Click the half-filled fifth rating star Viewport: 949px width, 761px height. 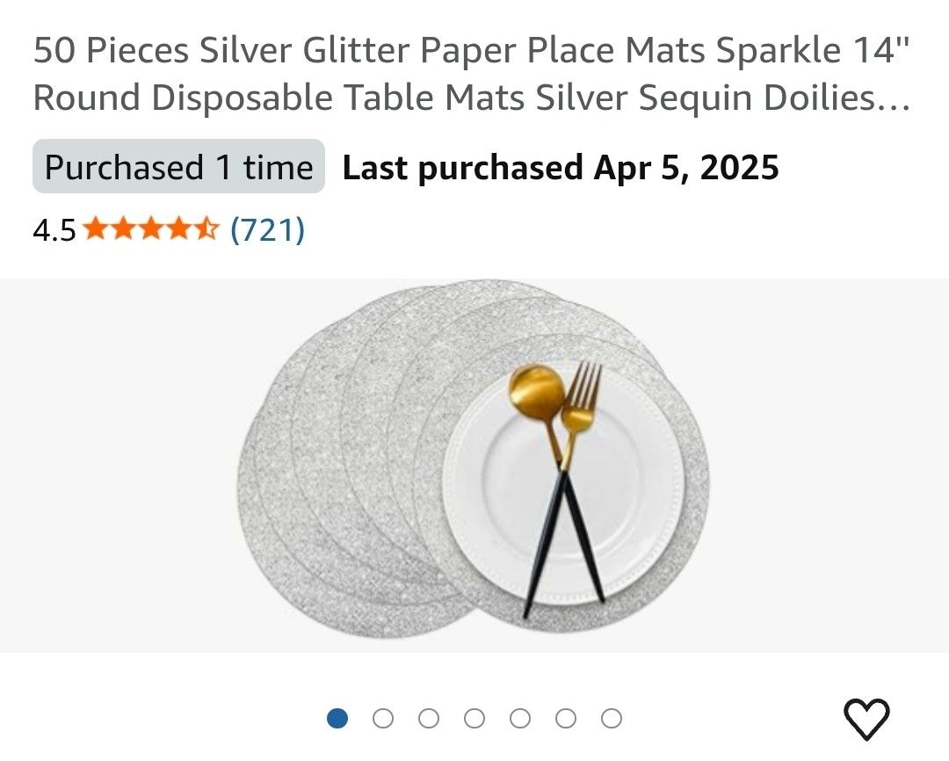coord(207,229)
